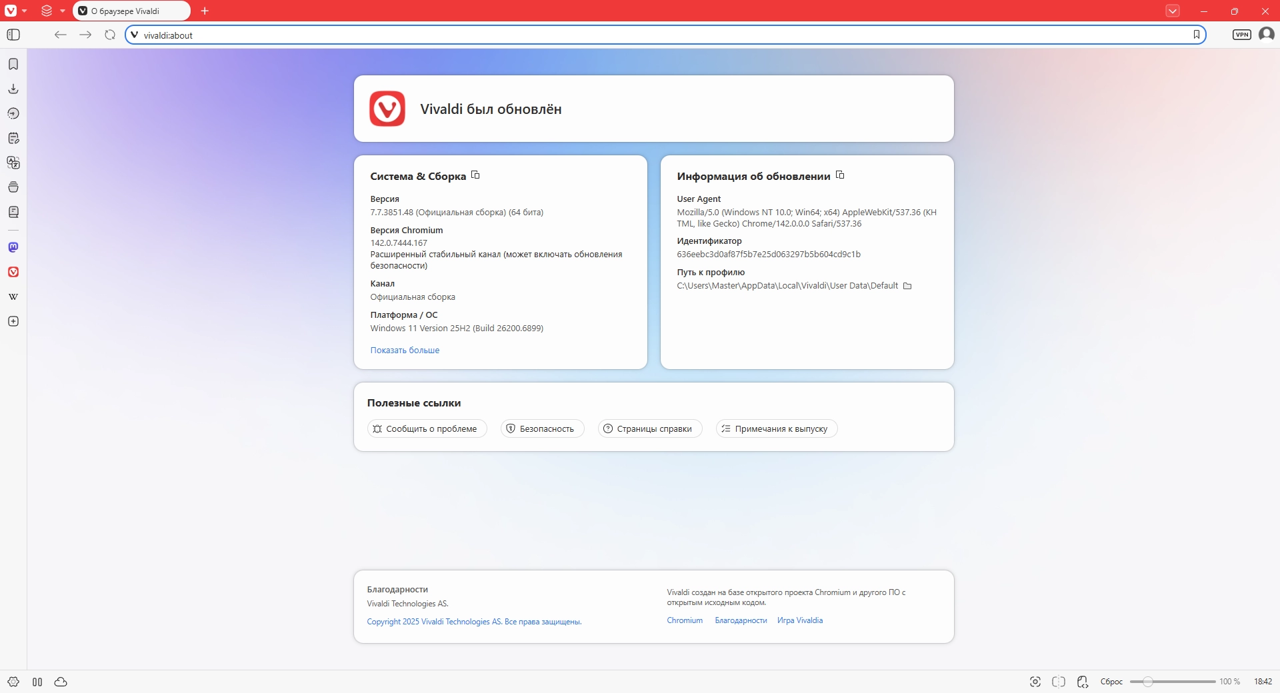Capture the page with the camera icon
The image size is (1280, 693).
[1035, 682]
